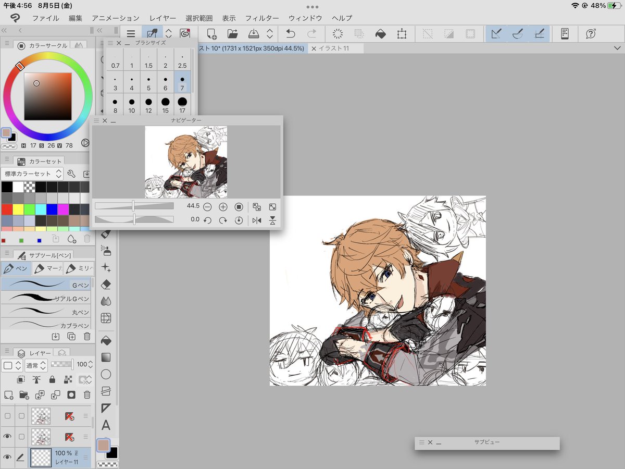Toggle lock layer

[52, 380]
